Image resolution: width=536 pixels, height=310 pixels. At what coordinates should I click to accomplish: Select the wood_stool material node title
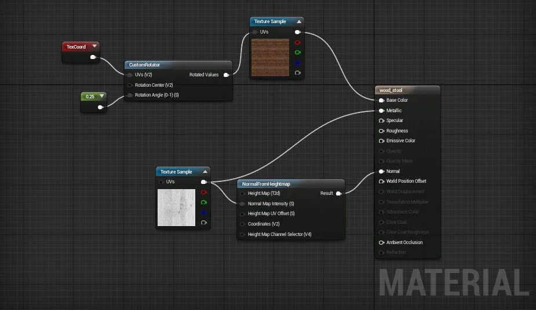coord(391,90)
